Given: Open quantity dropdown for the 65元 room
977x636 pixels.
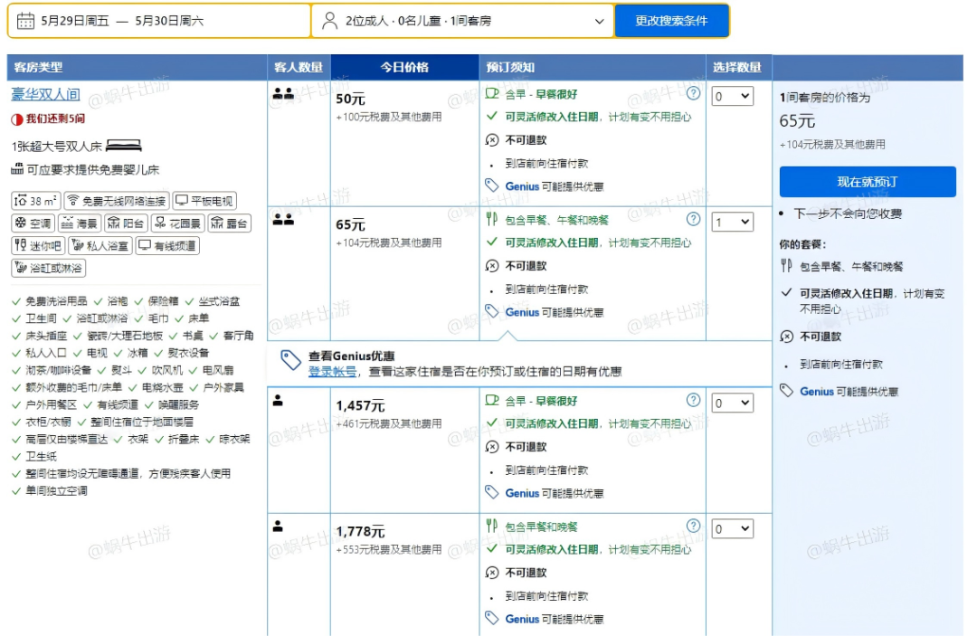Looking at the screenshot, I should click(732, 222).
